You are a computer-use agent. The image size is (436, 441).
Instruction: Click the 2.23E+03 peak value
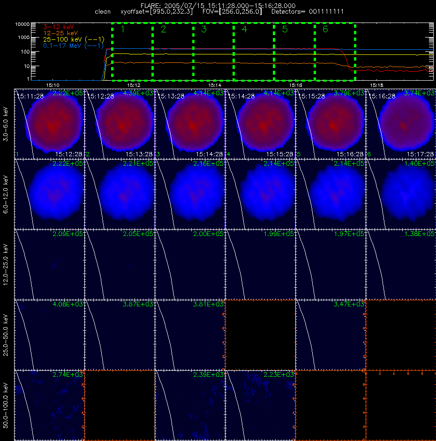point(278,374)
